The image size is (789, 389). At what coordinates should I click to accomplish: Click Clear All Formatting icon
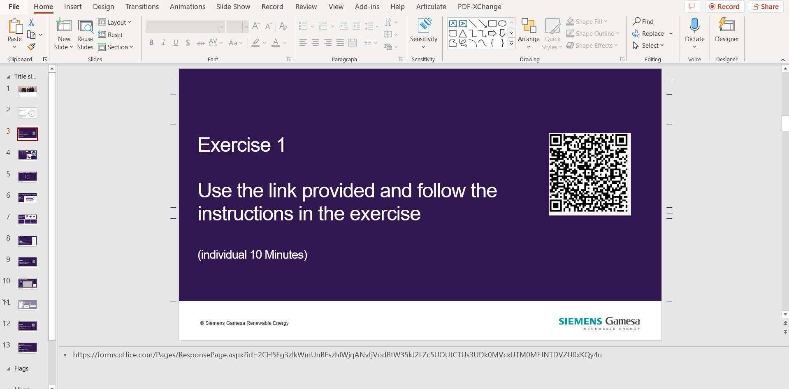[283, 26]
